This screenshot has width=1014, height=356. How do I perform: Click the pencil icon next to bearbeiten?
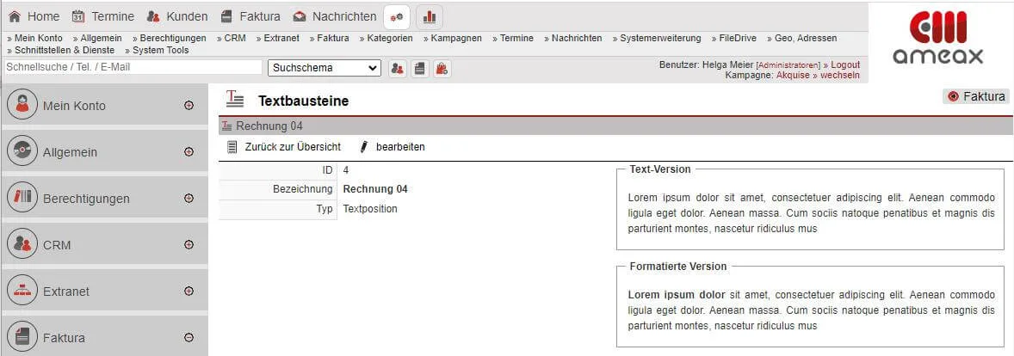pyautogui.click(x=364, y=147)
